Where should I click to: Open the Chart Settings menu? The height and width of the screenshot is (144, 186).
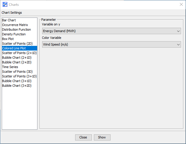coord(12,13)
